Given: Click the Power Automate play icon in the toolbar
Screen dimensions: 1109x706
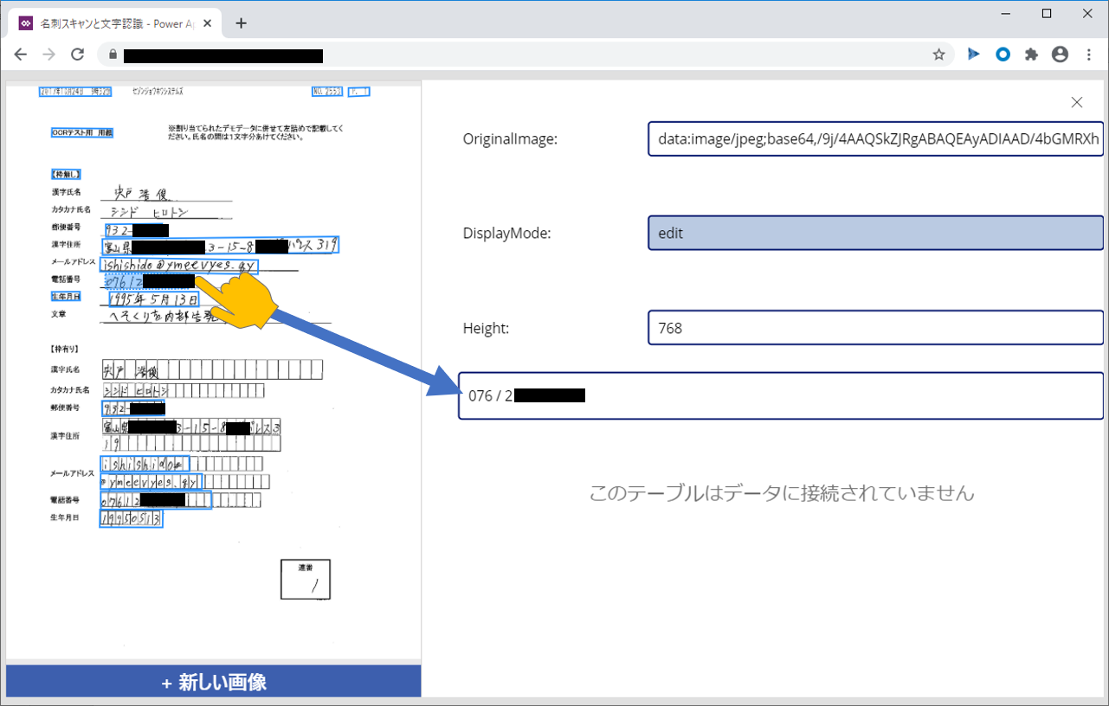Looking at the screenshot, I should pyautogui.click(x=973, y=54).
